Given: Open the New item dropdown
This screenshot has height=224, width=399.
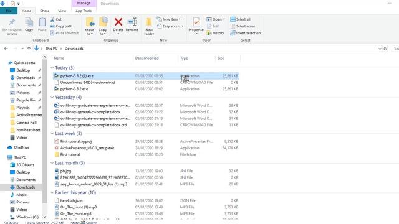Looking at the screenshot, I should click(x=169, y=19).
